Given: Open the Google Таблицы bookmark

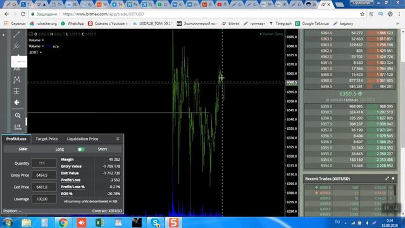Looking at the screenshot, I should pyautogui.click(x=312, y=23).
